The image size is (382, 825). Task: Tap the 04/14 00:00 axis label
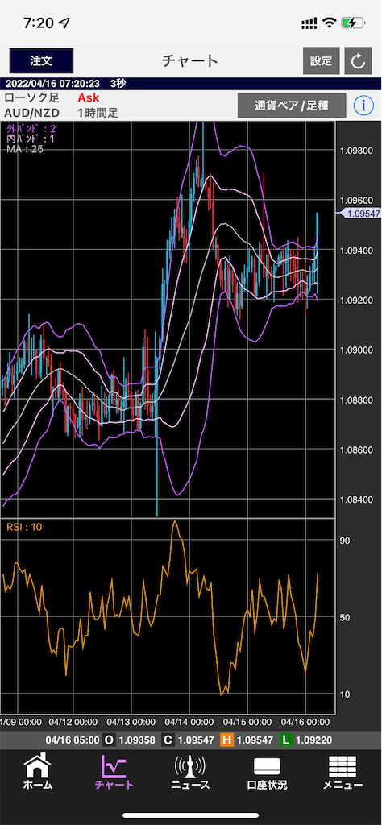click(189, 721)
